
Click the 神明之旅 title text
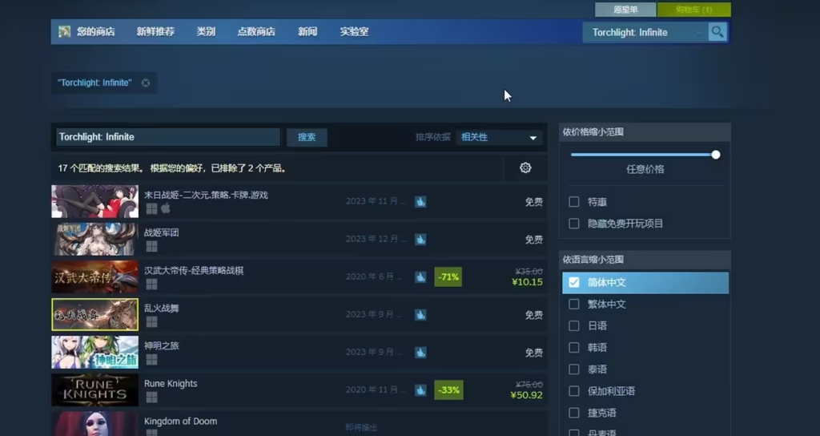(x=162, y=346)
